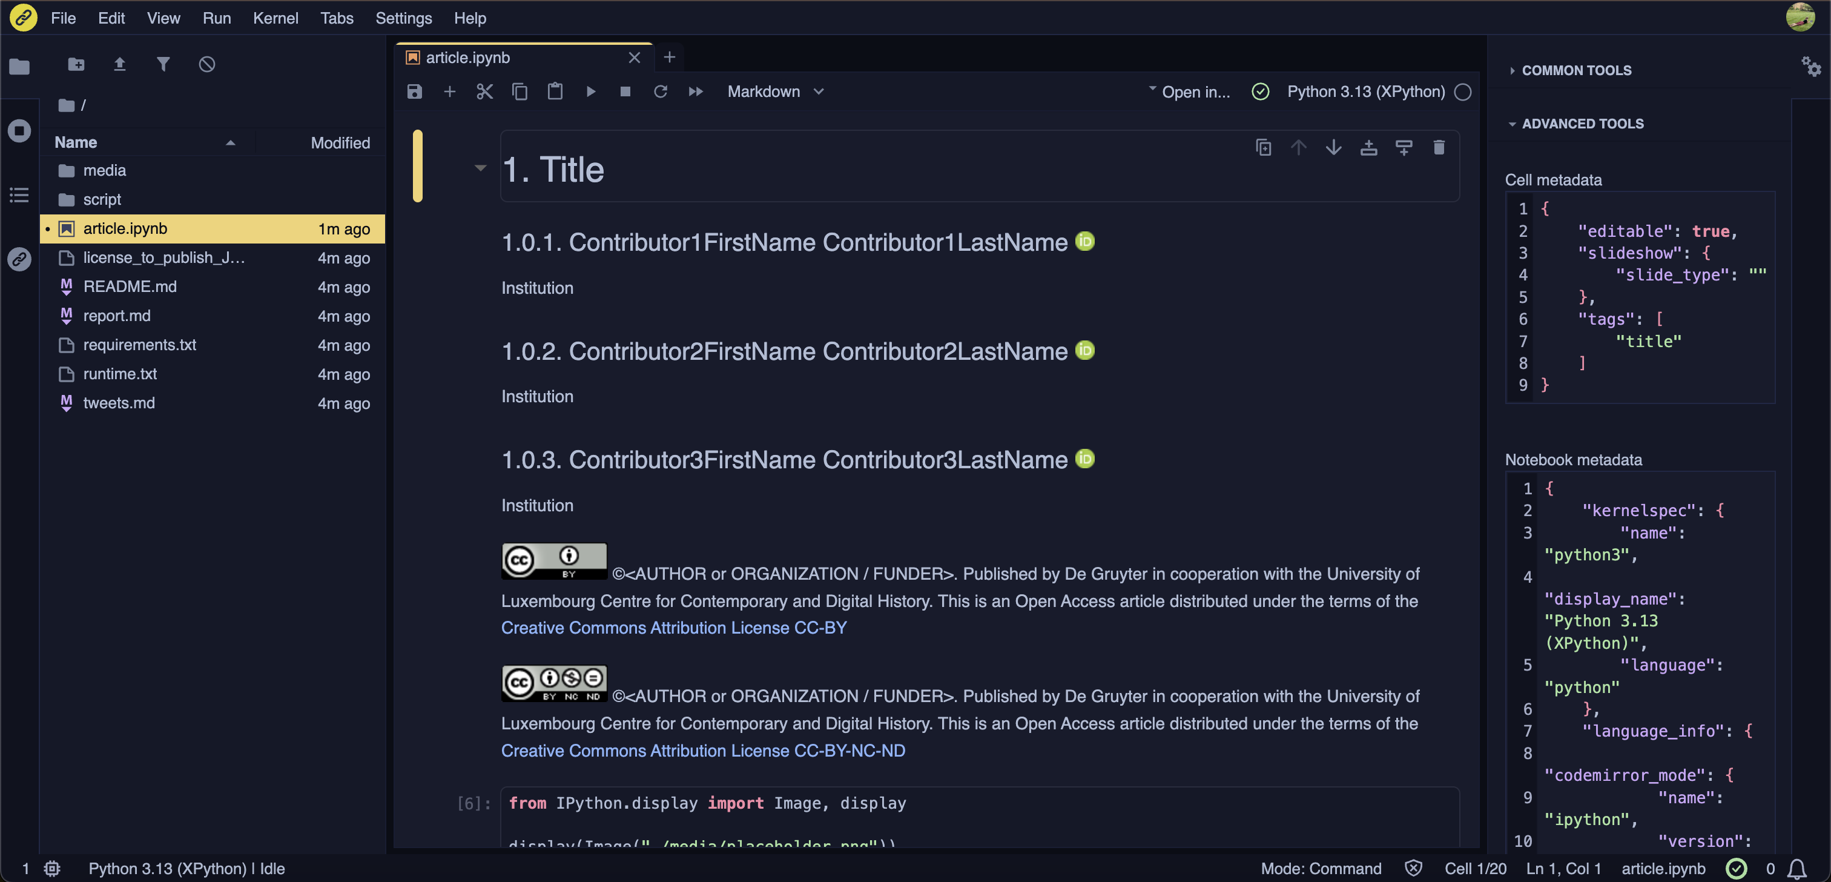The image size is (1831, 882).
Task: Open the property inspector gears icon
Action: coord(1811,67)
